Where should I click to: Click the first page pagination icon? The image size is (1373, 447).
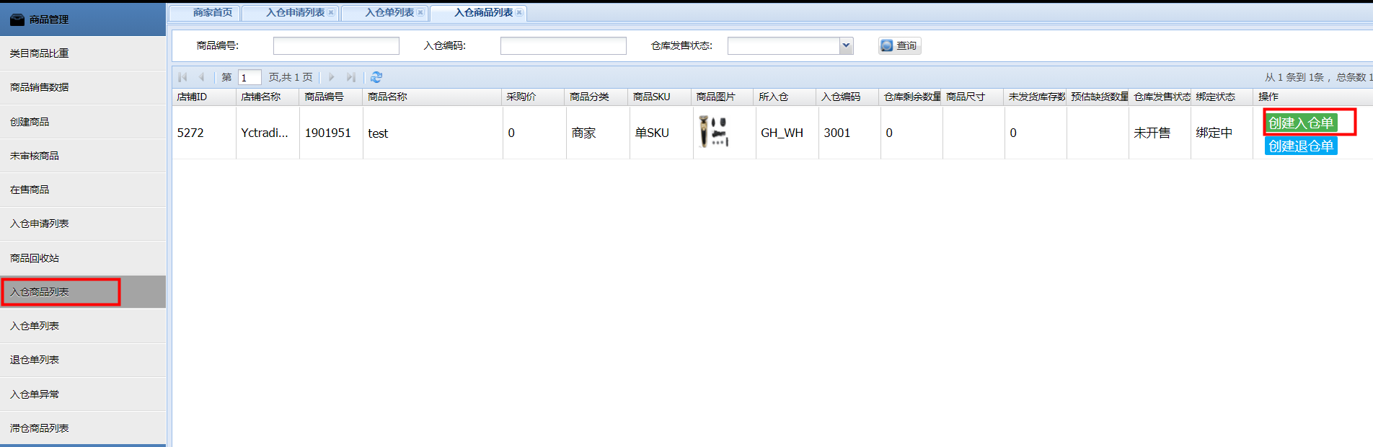(x=183, y=77)
